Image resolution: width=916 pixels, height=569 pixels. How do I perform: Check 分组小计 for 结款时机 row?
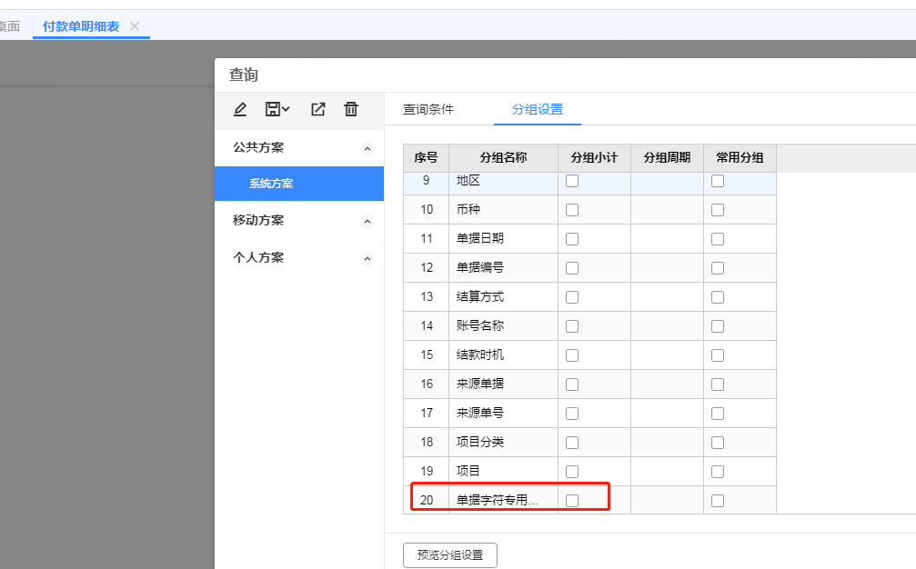coord(572,355)
